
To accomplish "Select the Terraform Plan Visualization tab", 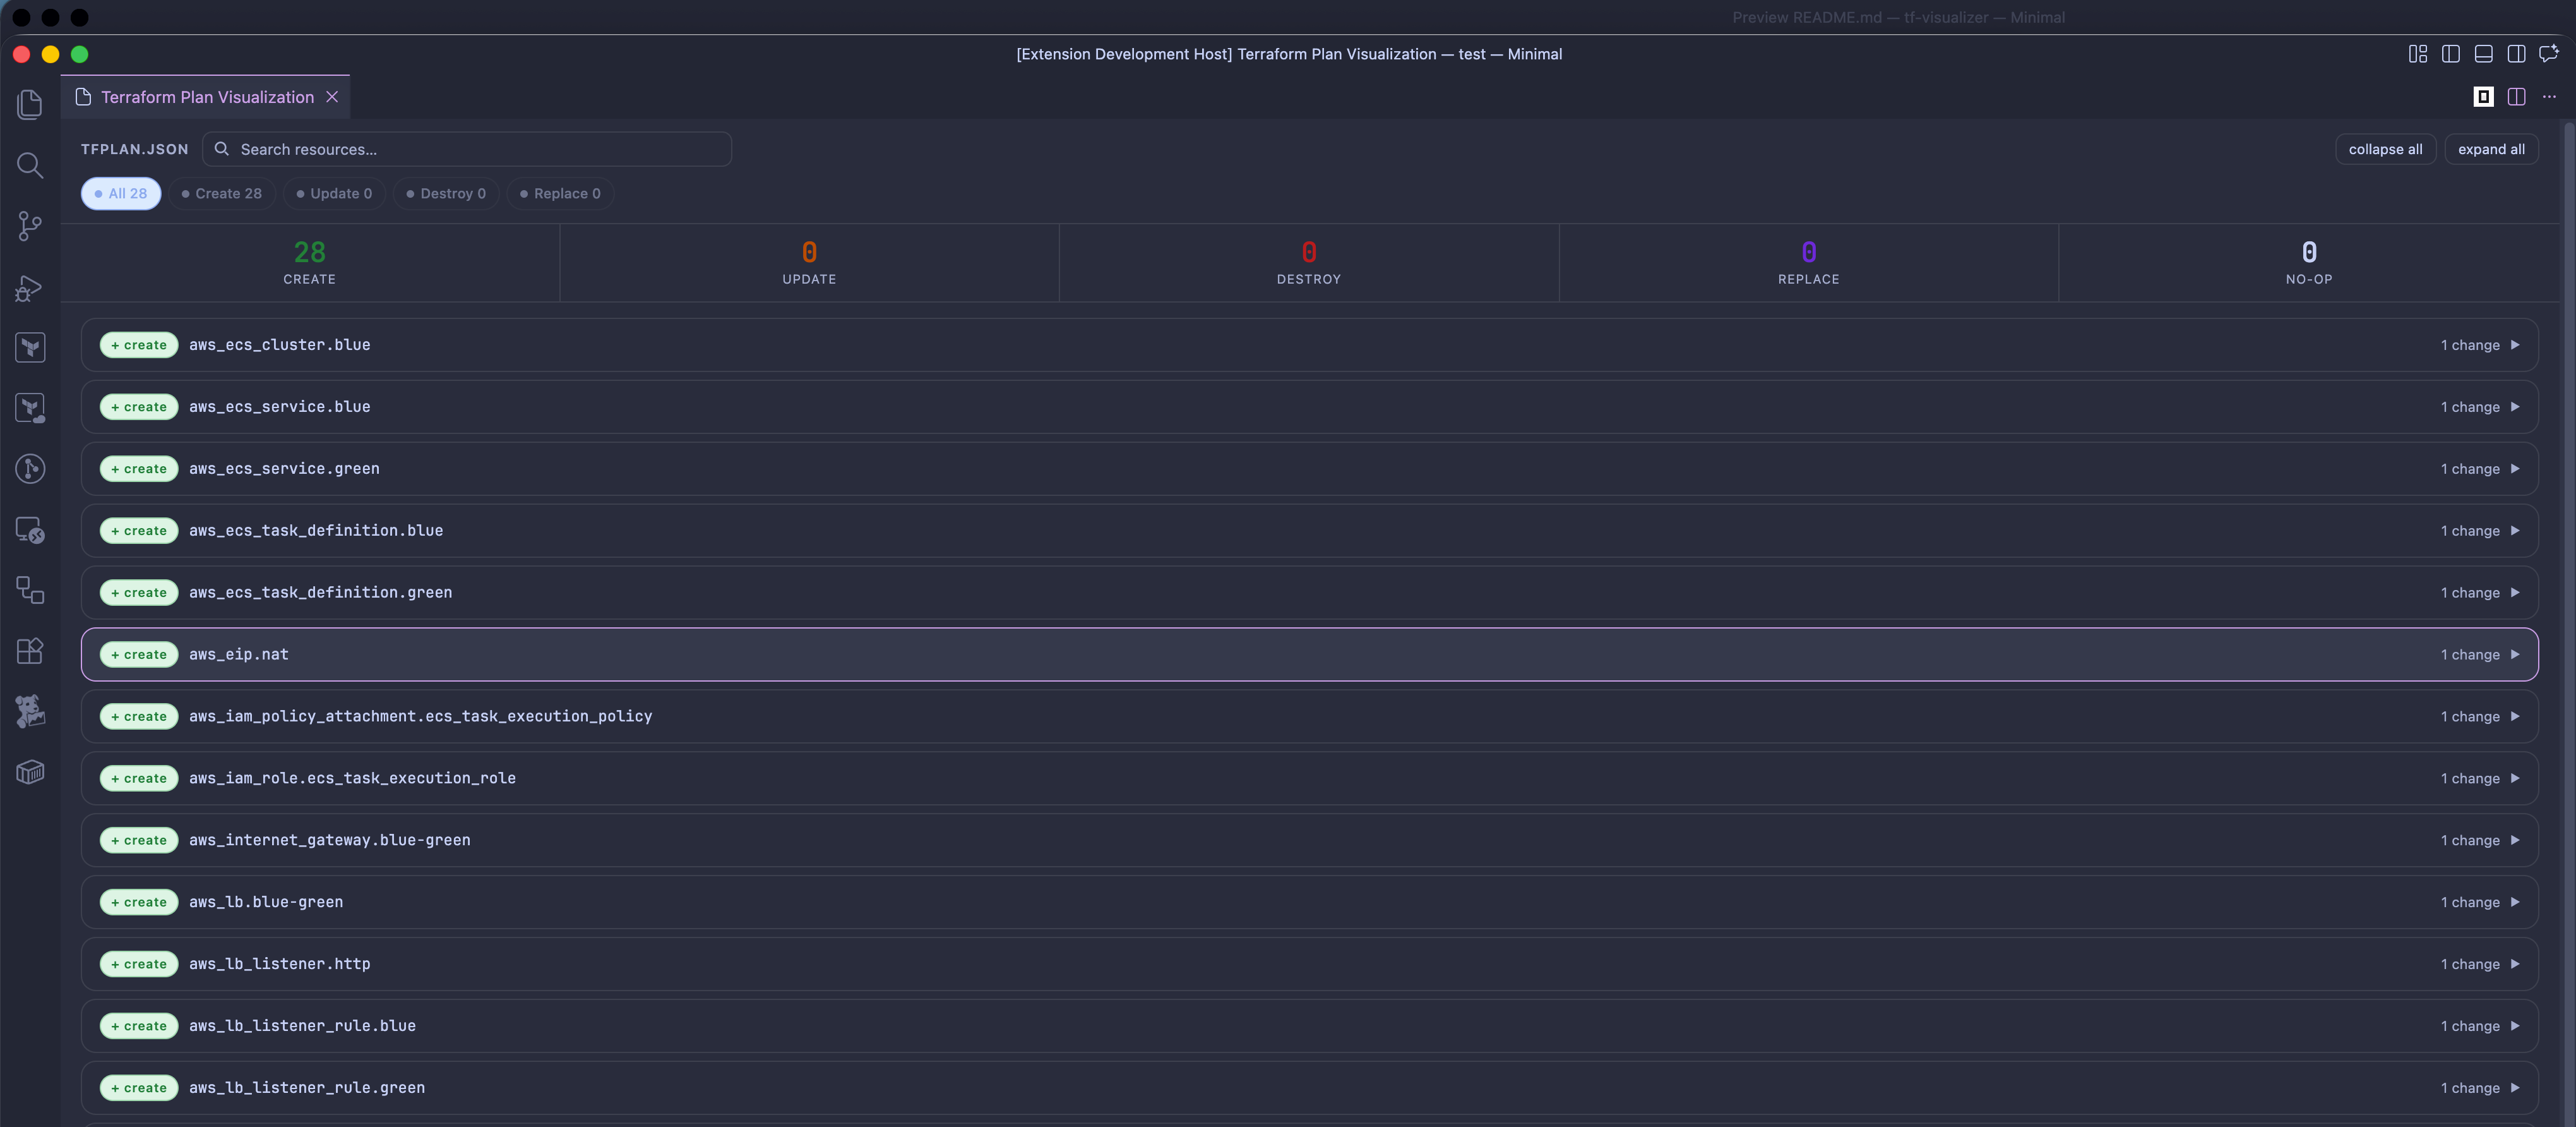I will 207,97.
